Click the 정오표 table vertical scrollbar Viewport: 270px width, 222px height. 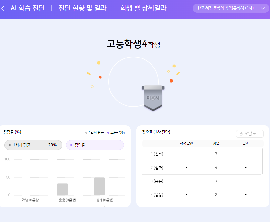coord(262,161)
